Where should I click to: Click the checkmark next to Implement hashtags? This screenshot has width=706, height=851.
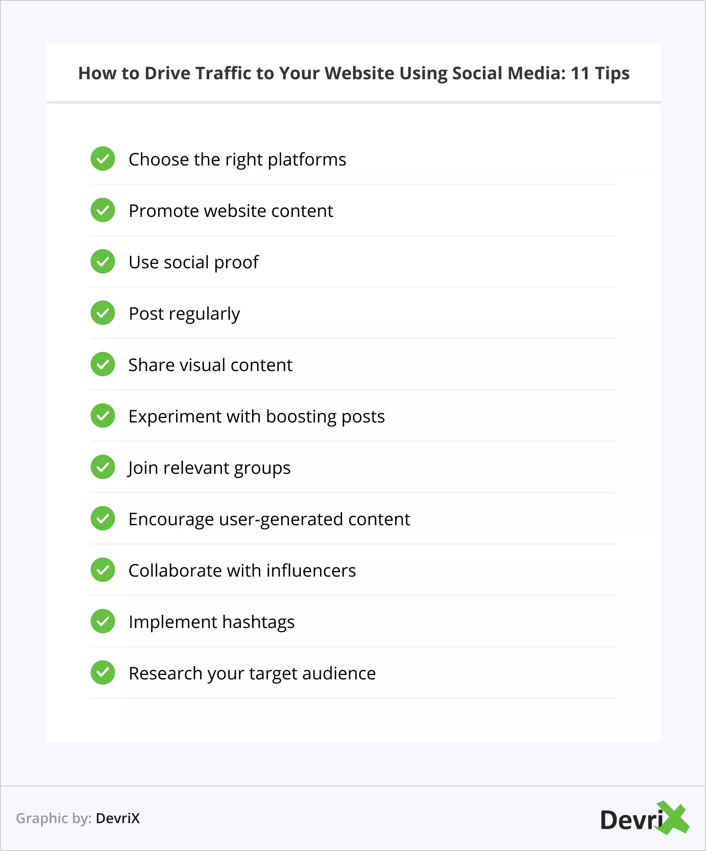[x=103, y=621]
